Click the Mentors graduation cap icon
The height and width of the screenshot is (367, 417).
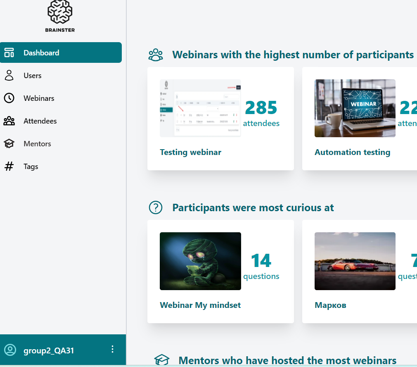9,144
